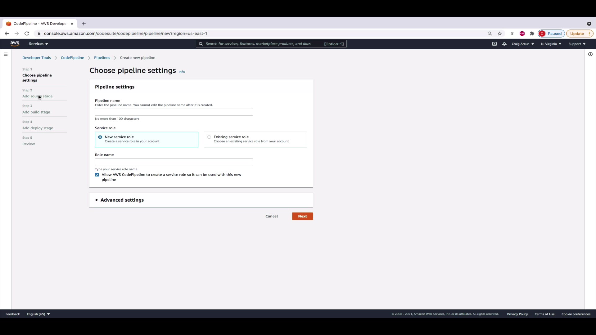This screenshot has height=335, width=596.
Task: Click the AWS logo home icon
Action: (15, 44)
